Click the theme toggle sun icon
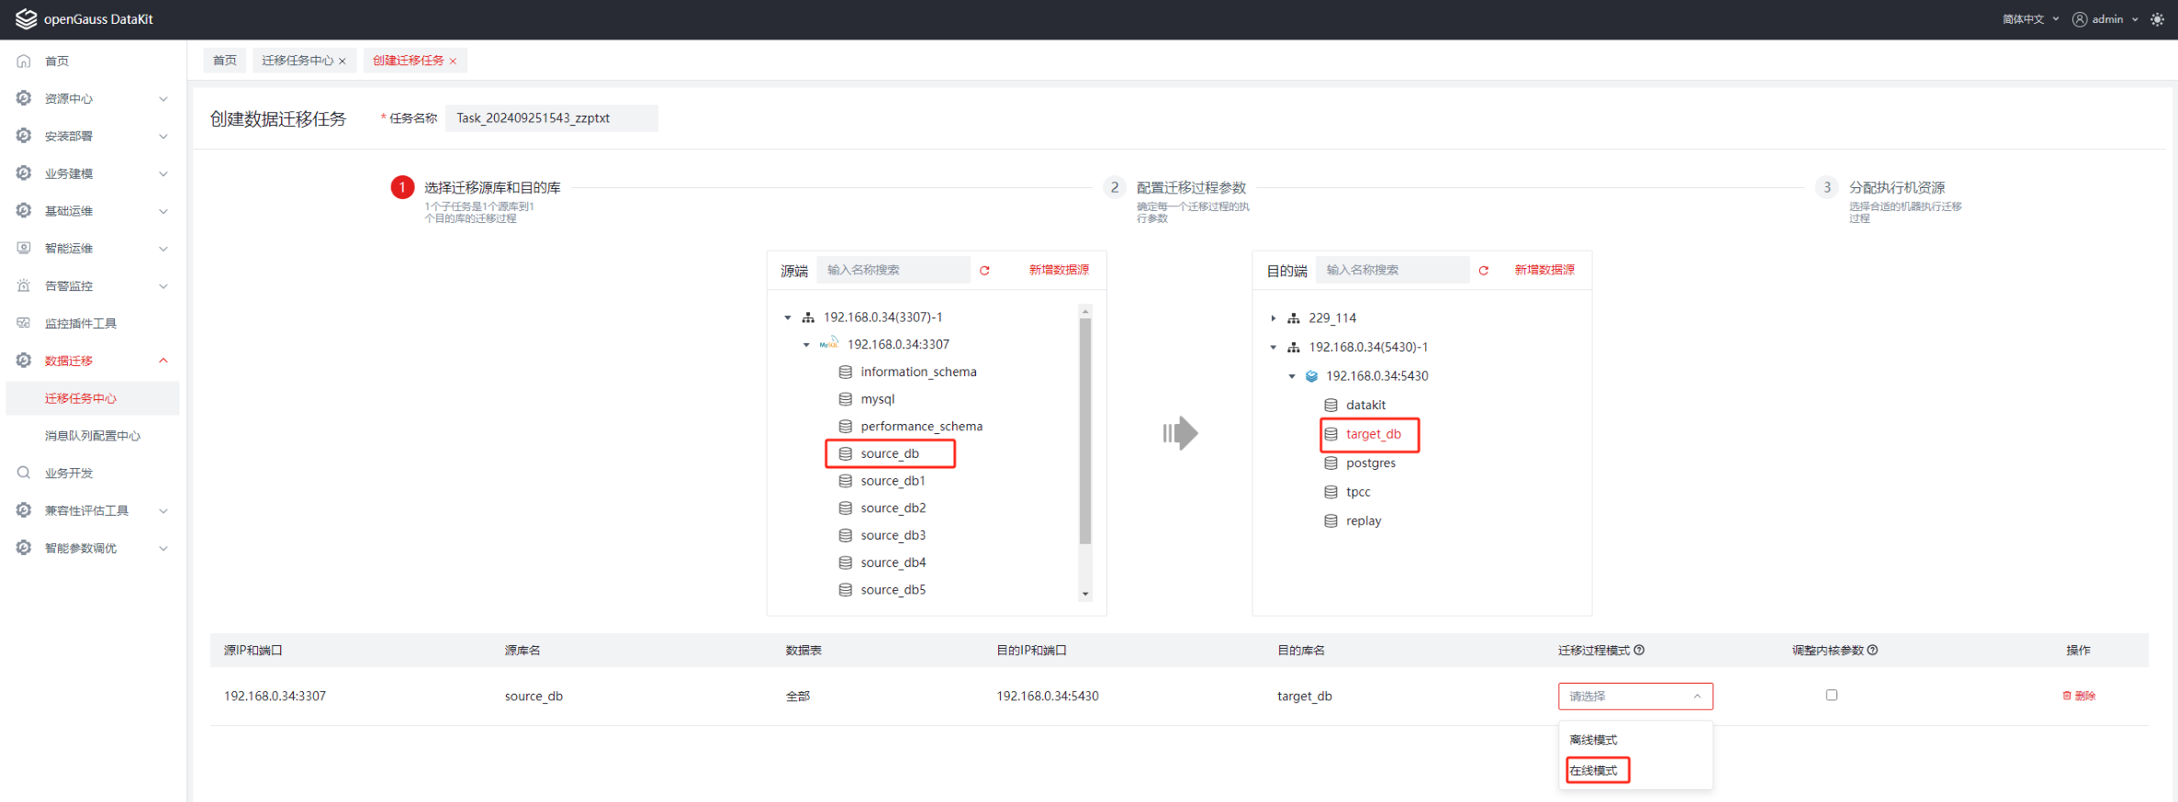The width and height of the screenshot is (2178, 802). point(2157,19)
